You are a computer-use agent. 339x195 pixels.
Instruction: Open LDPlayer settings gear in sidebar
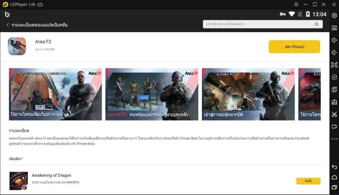click(x=334, y=16)
